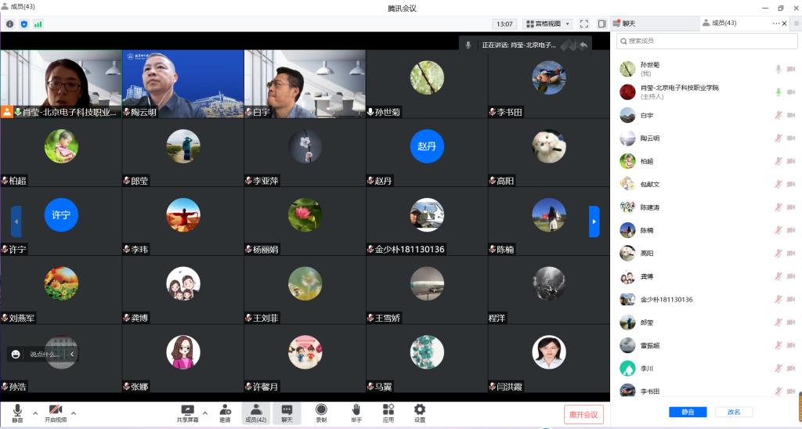Image resolution: width=802 pixels, height=429 pixels.
Task: Select the 成员(43) tab in side panel
Action: (724, 23)
